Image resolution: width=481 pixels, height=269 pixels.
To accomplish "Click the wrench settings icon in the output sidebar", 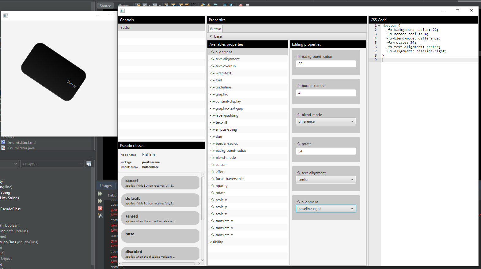I will click(x=100, y=215).
